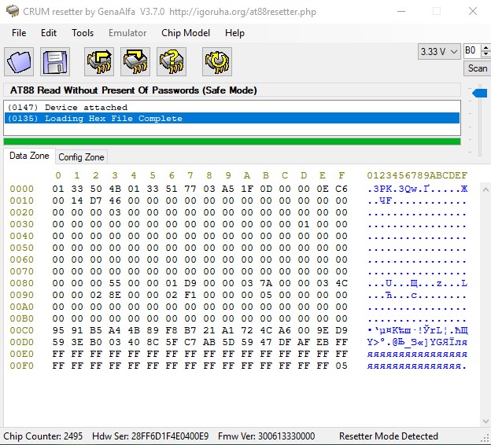This screenshot has height=445, width=491.
Task: Open the Edit menu
Action: [x=49, y=33]
